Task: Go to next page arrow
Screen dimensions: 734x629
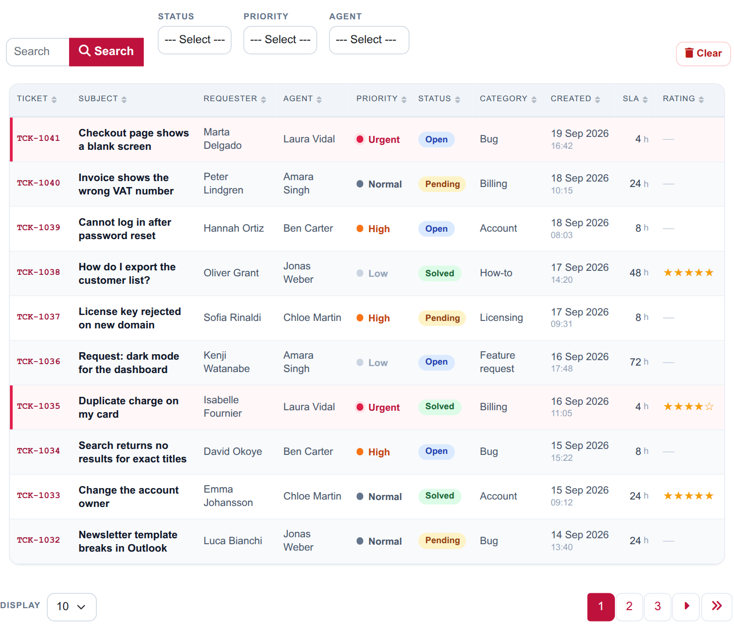Action: pos(686,607)
